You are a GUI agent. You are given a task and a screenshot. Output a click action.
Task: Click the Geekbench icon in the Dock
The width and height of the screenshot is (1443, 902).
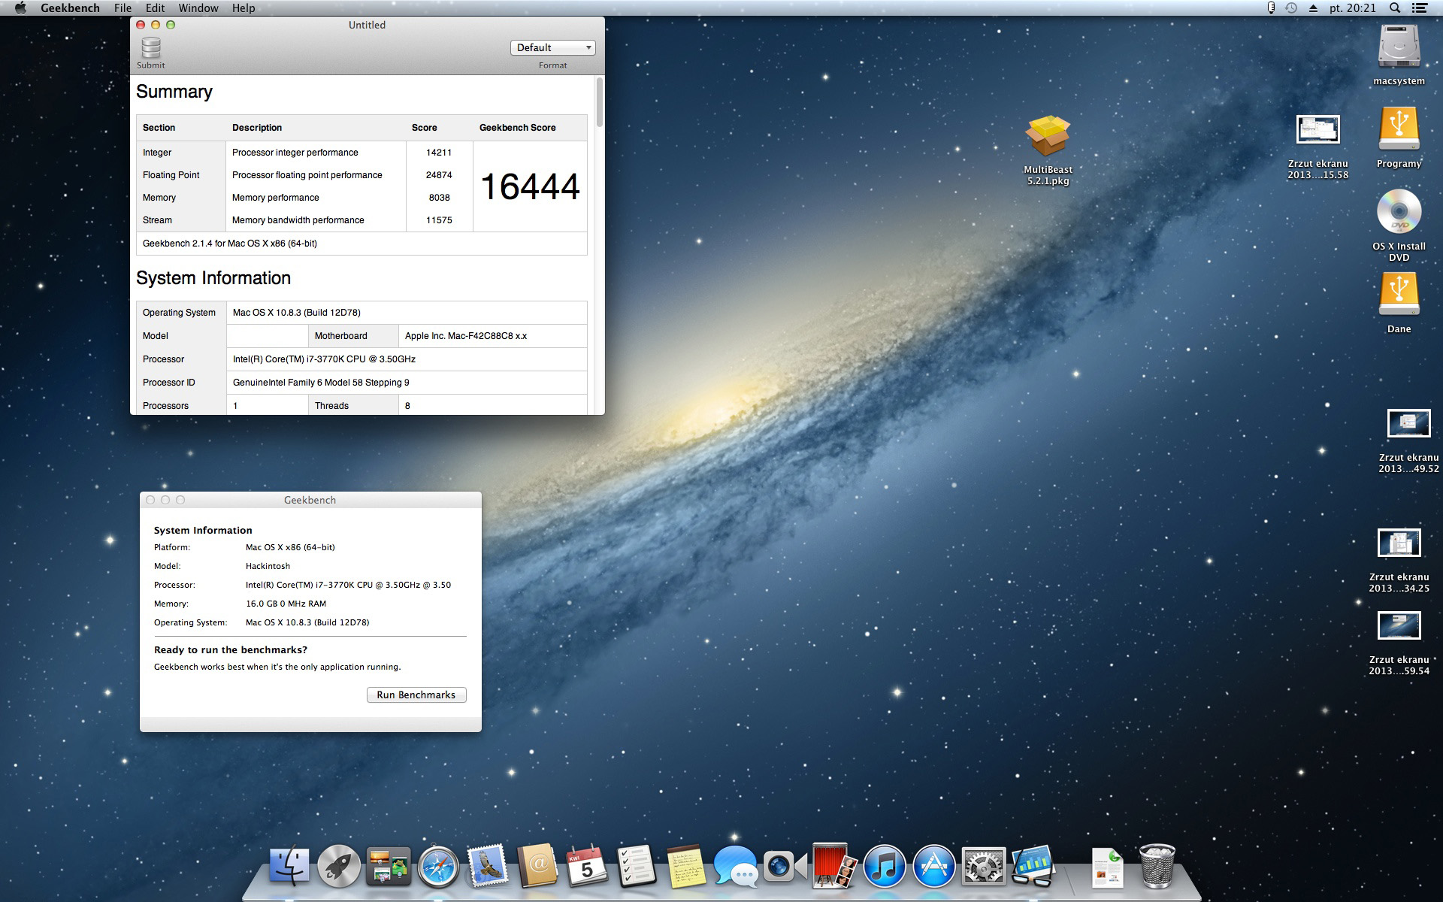coord(1033,867)
